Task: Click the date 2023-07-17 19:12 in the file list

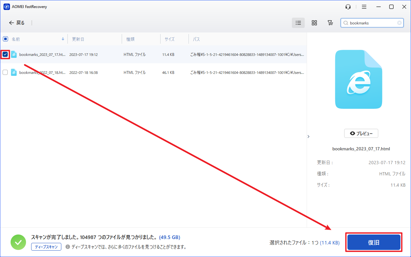Action: point(83,55)
